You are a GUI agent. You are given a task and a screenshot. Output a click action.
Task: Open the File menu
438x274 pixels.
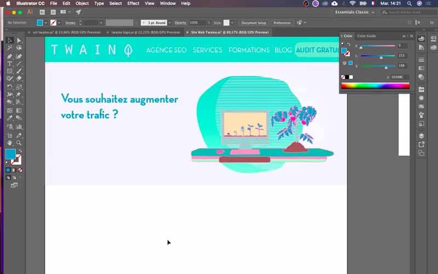pos(53,3)
